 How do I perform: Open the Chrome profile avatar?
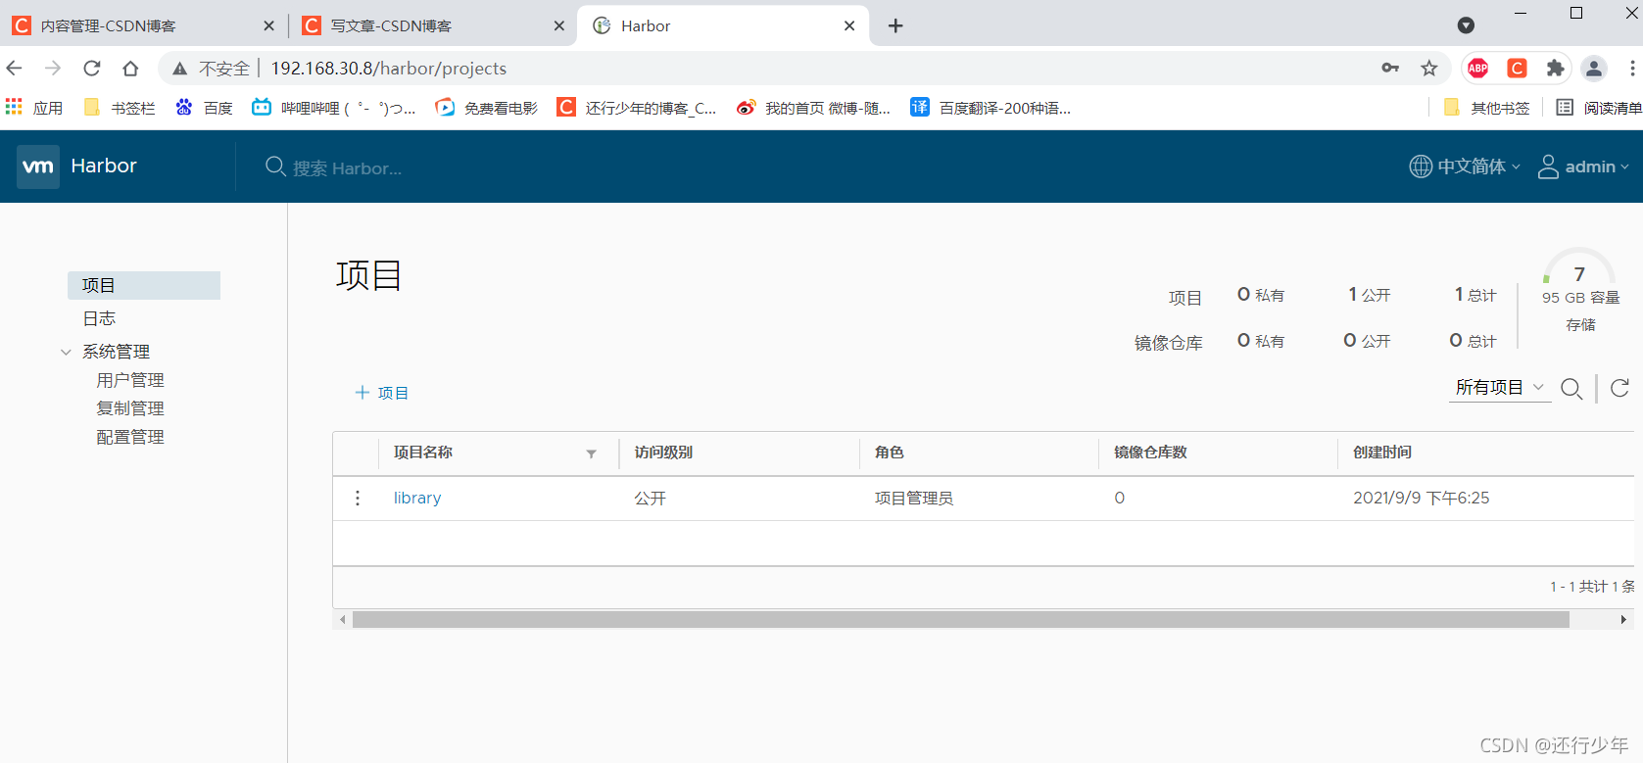[x=1594, y=68]
